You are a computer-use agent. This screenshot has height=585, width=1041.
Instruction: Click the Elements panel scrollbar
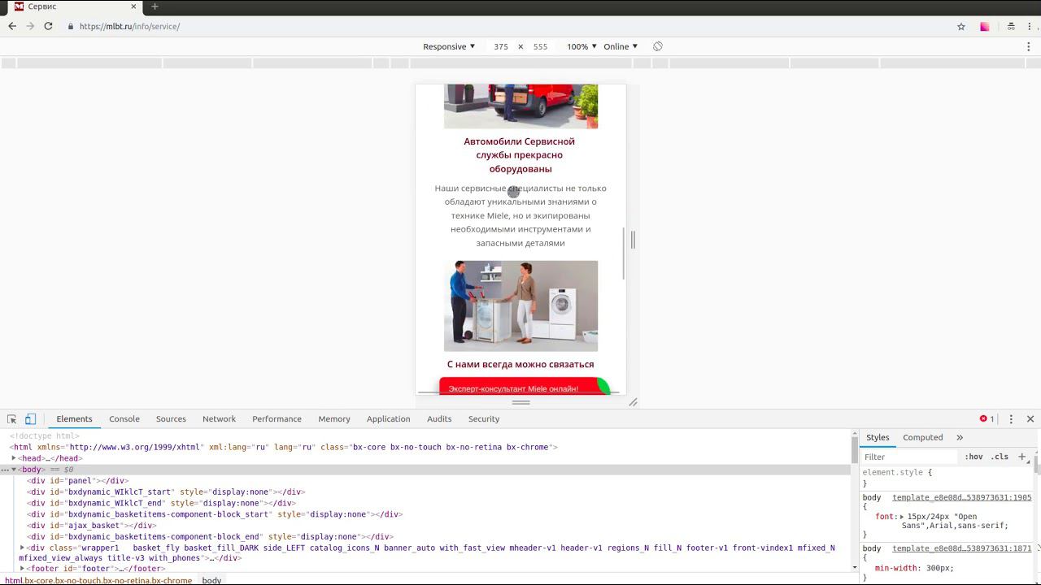(855, 448)
